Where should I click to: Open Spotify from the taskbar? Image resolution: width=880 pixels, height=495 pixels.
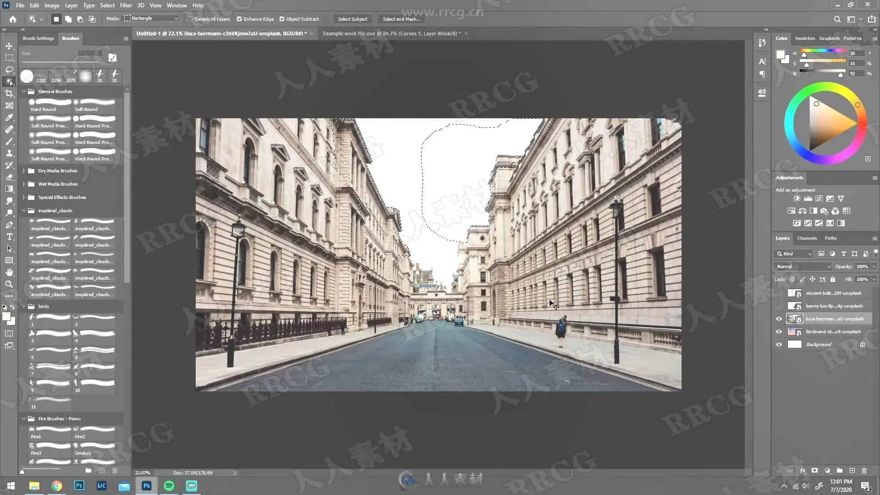click(169, 486)
